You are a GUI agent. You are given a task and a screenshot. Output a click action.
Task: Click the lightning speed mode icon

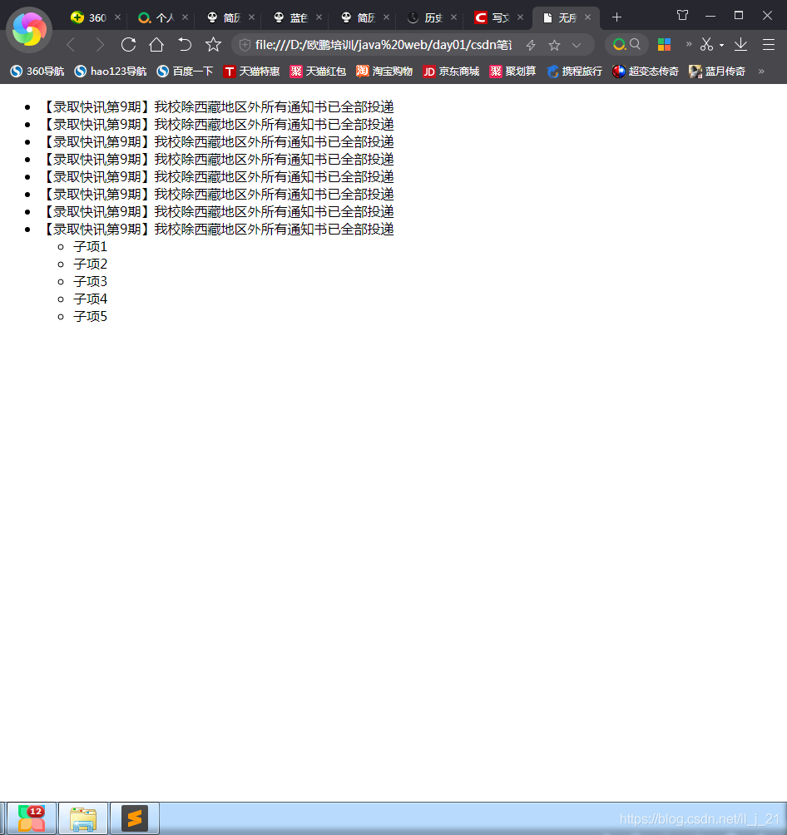point(531,45)
